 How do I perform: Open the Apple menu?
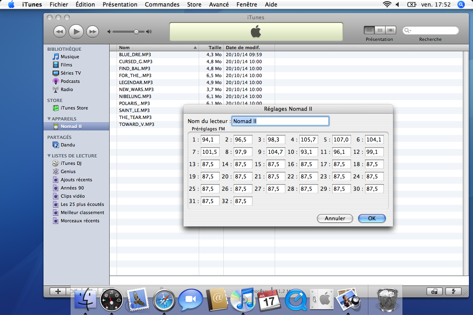pyautogui.click(x=11, y=5)
